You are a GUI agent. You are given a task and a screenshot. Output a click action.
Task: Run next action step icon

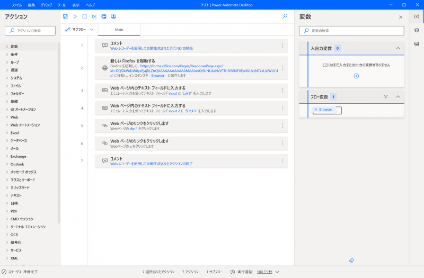[94, 16]
